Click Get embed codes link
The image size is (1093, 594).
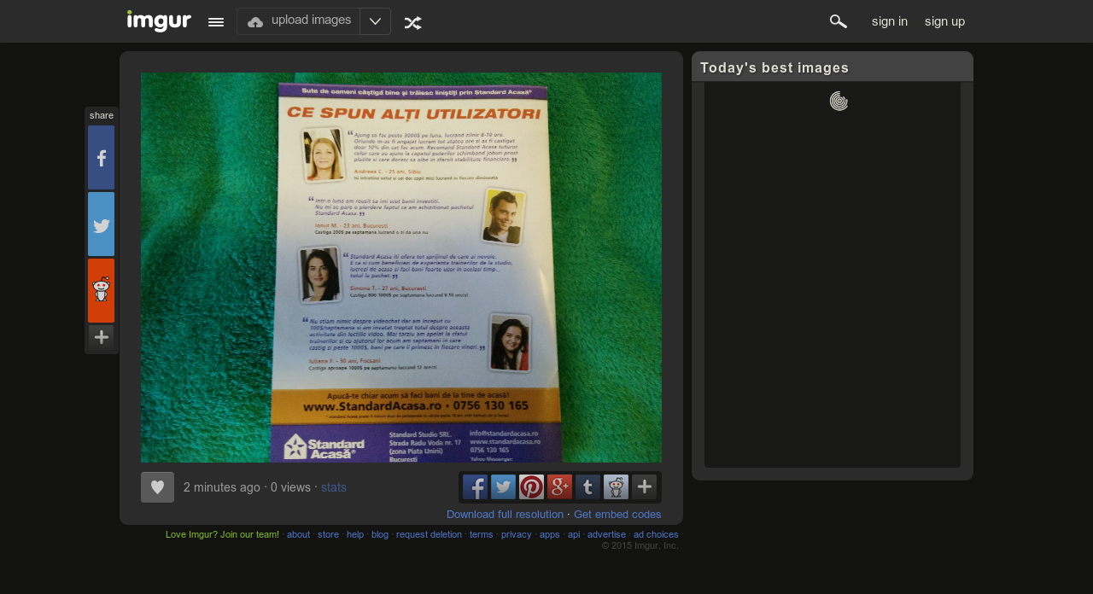pyautogui.click(x=617, y=515)
